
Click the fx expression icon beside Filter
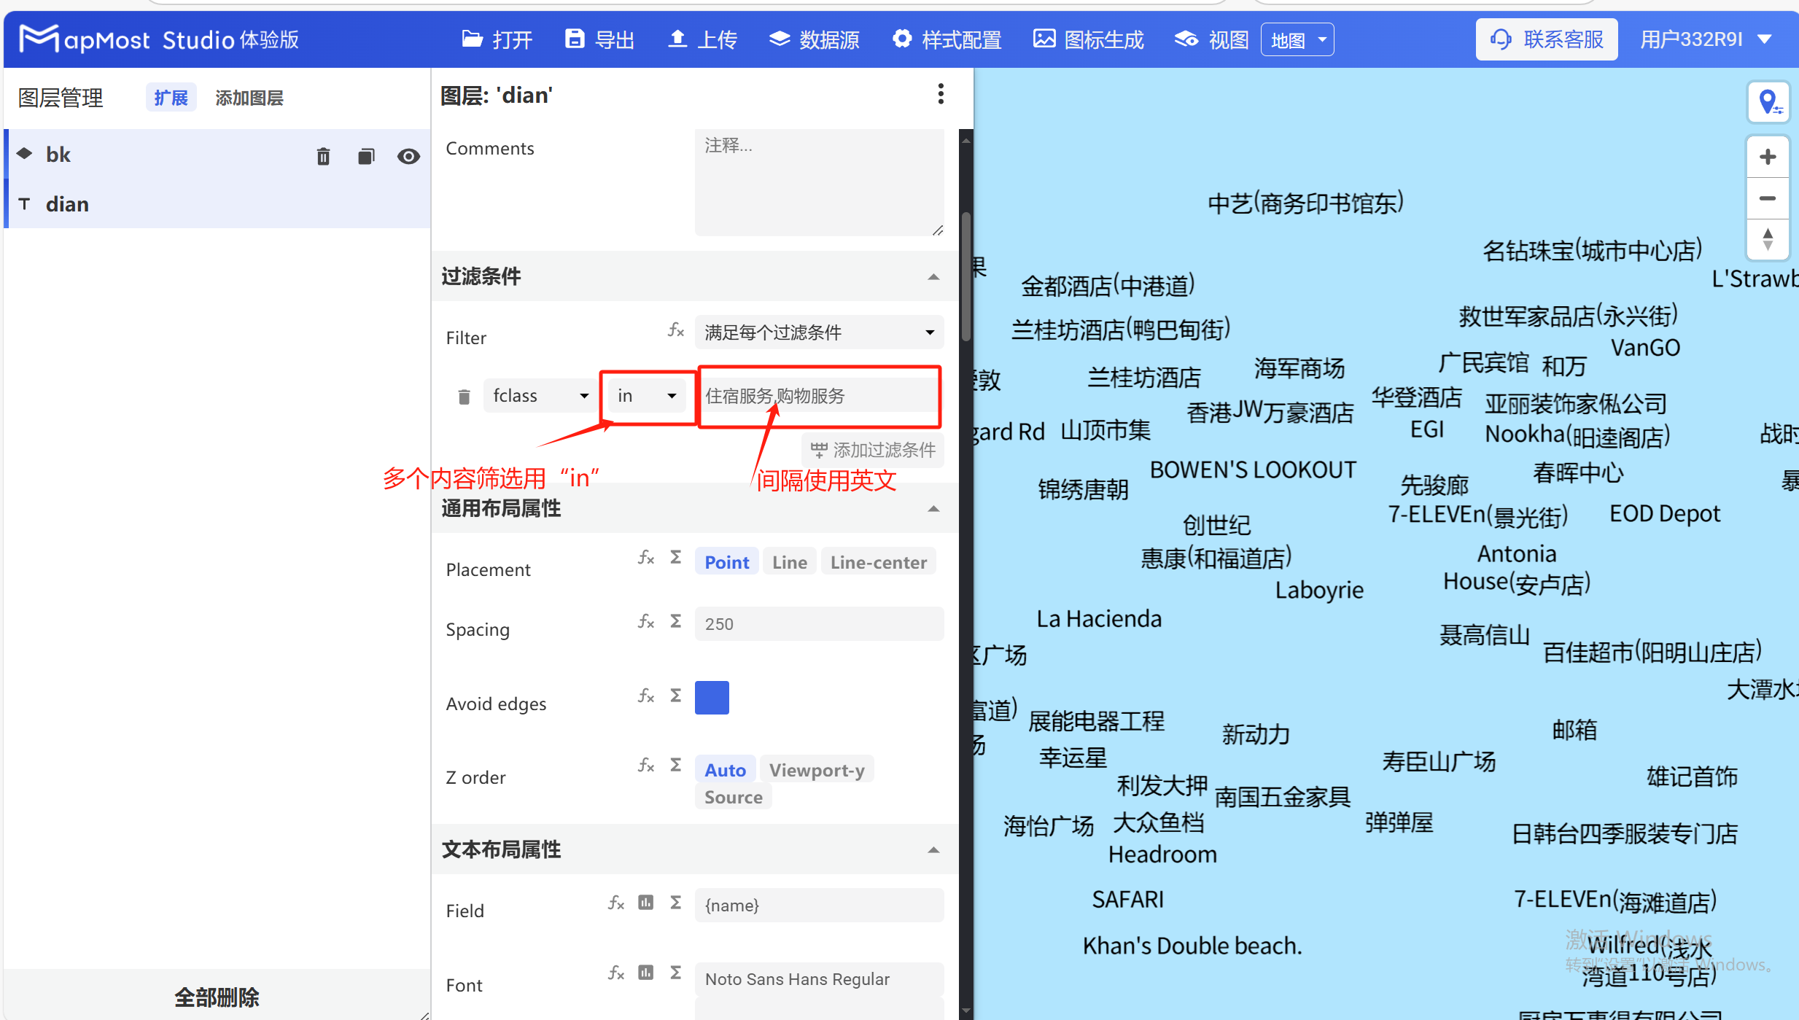pos(675,330)
